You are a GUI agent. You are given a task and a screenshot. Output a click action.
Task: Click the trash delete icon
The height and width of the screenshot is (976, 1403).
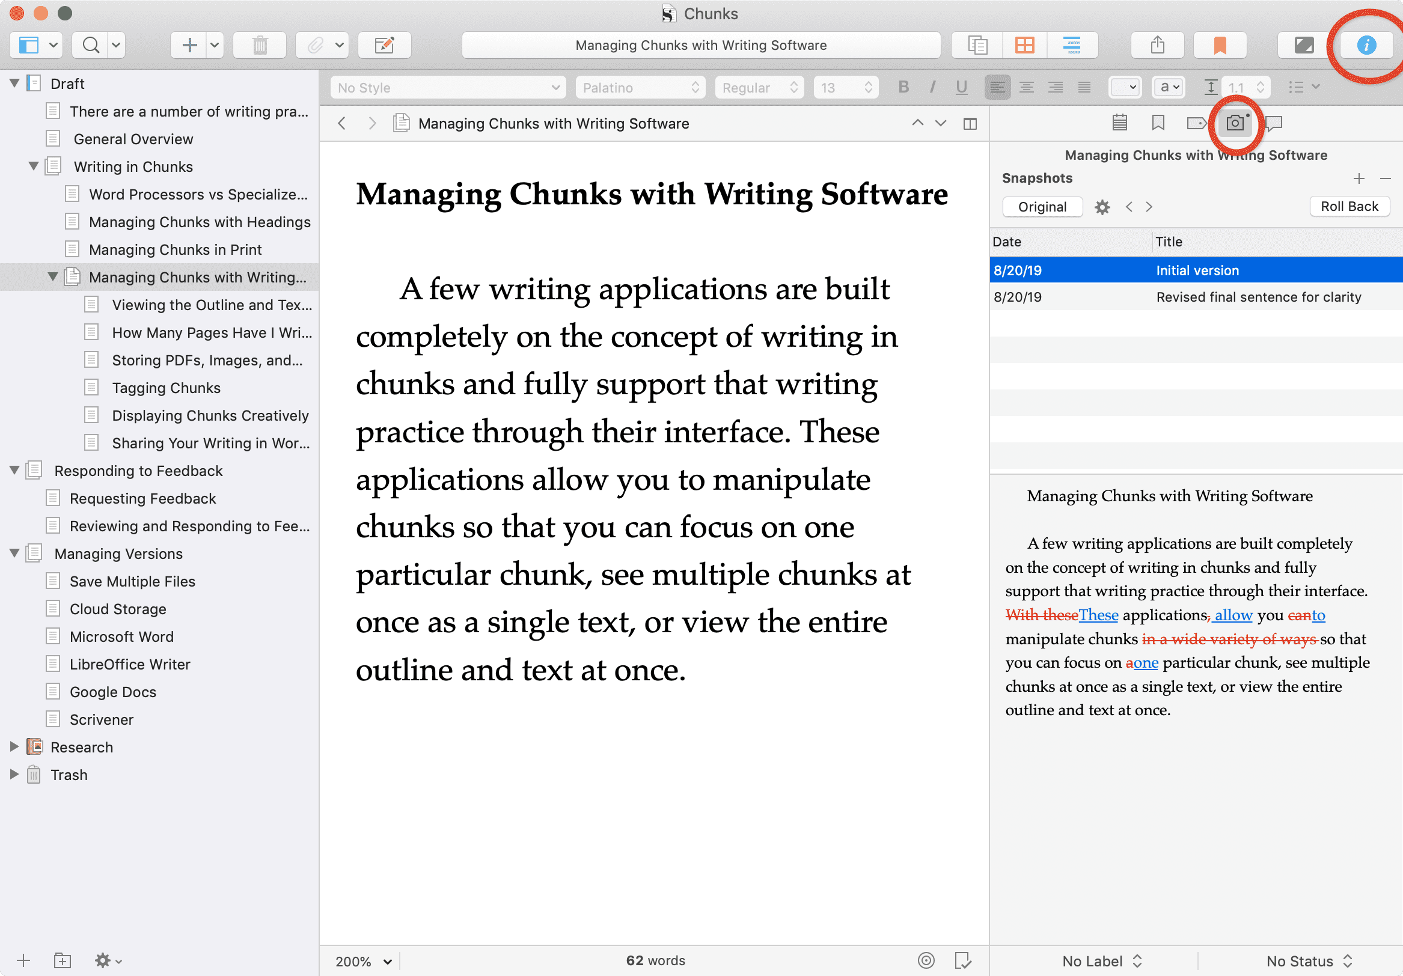coord(260,45)
